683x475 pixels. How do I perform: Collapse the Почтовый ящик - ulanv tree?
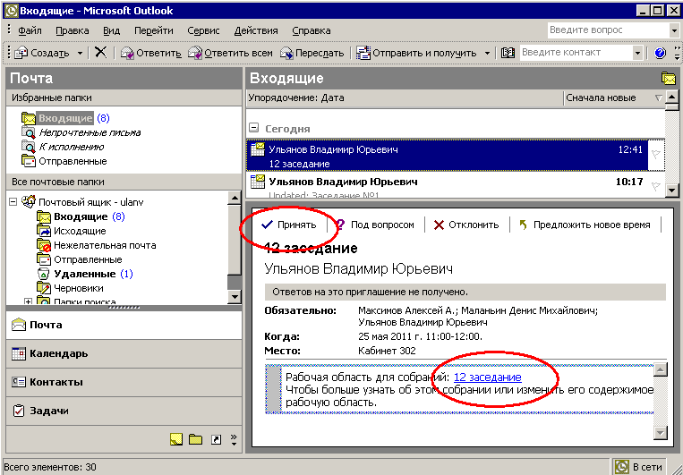pyautogui.click(x=13, y=202)
